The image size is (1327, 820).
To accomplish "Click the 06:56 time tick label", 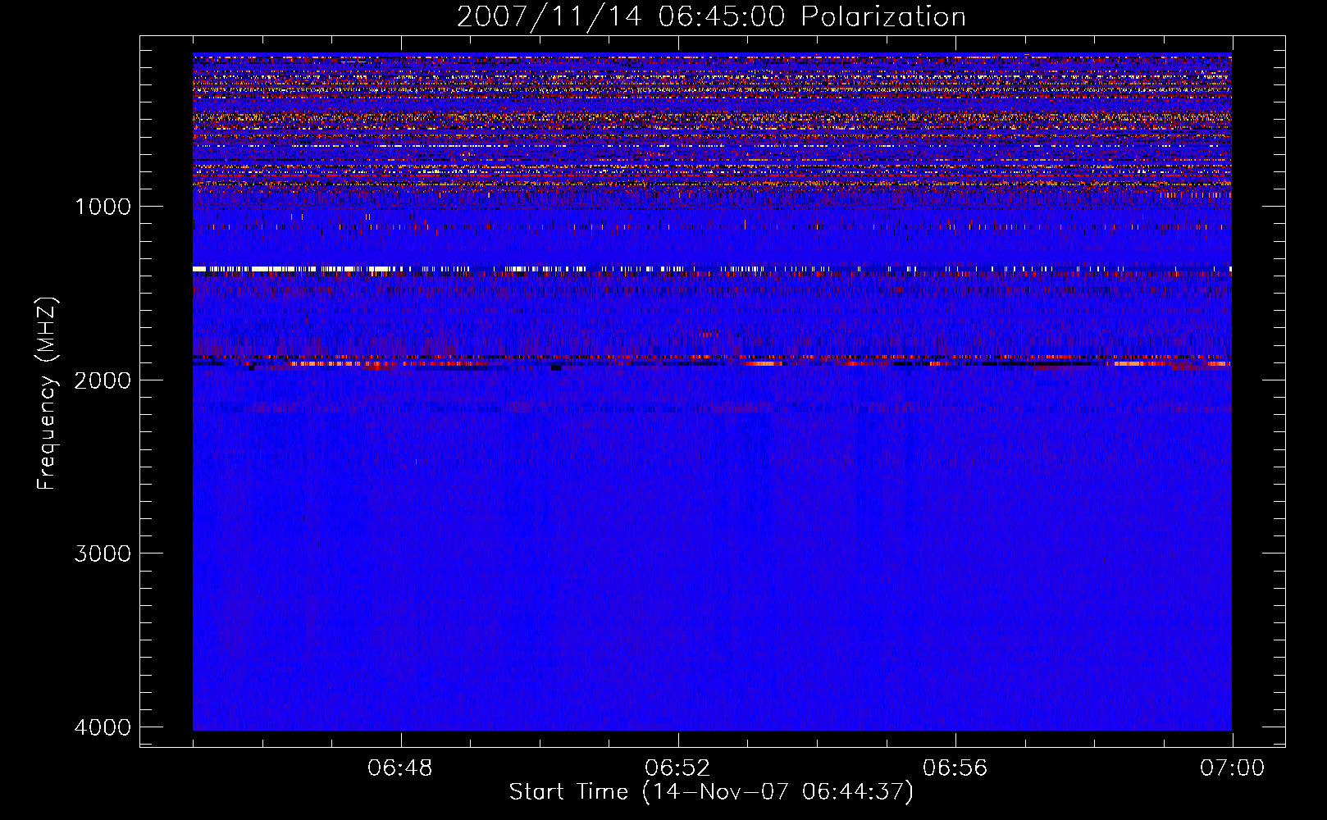I will pyautogui.click(x=955, y=768).
